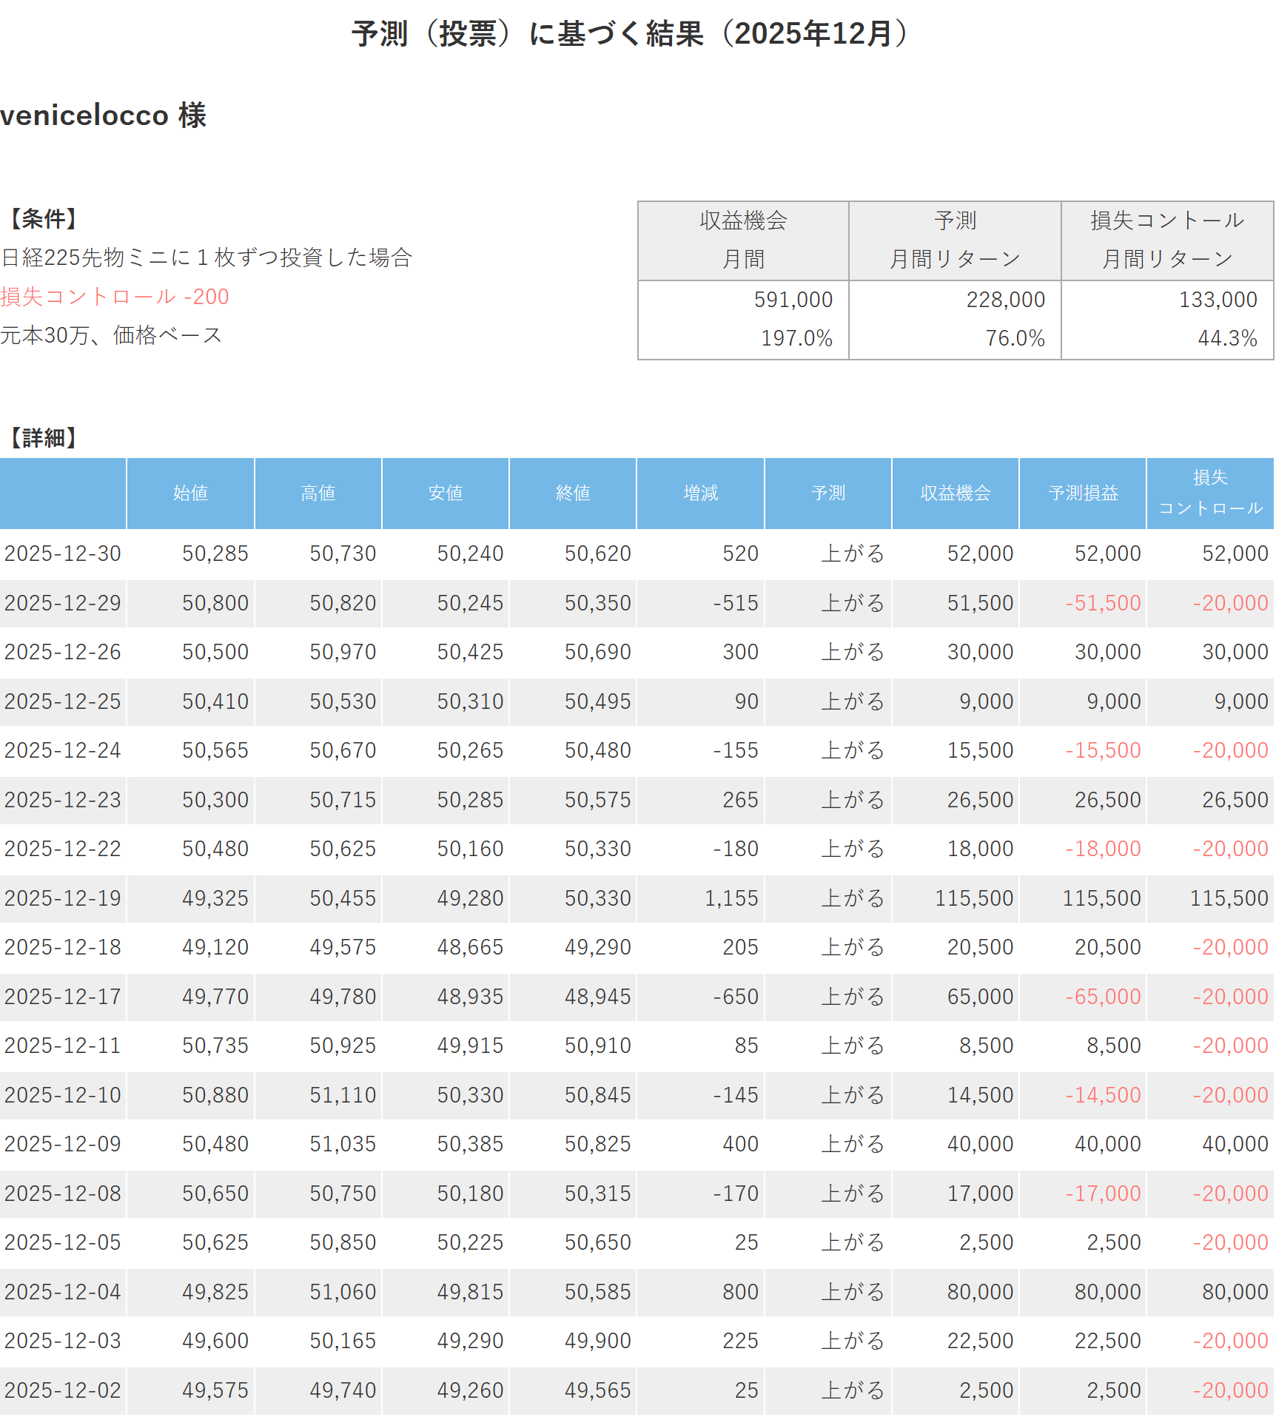The image size is (1276, 1417).
Task: Select the venicelocco 様 heading
Action: (x=104, y=115)
